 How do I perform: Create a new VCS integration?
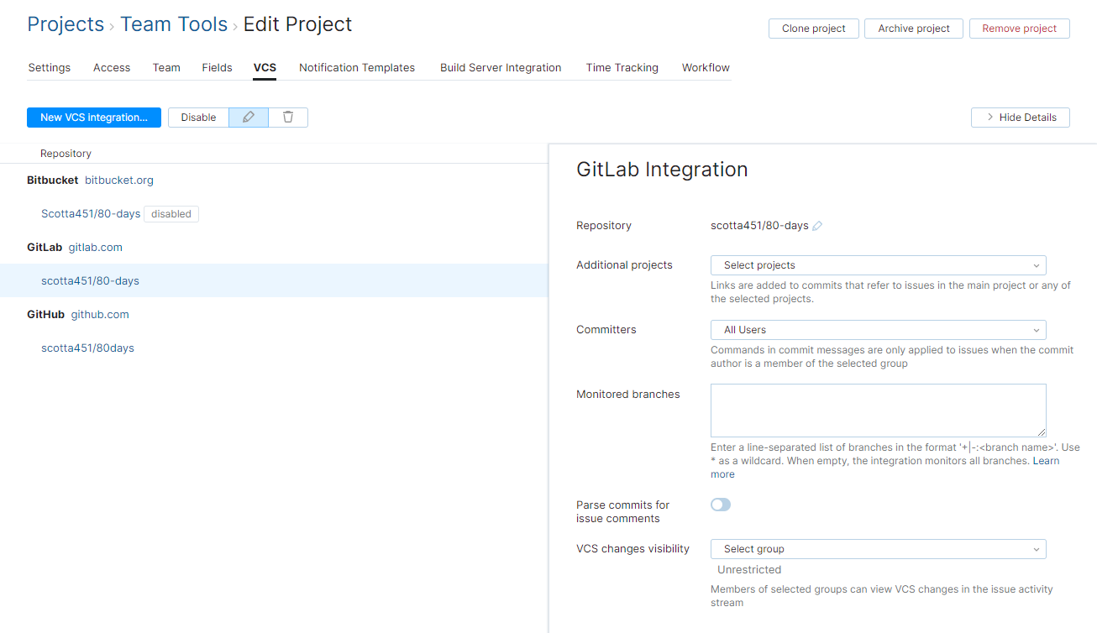coord(93,117)
